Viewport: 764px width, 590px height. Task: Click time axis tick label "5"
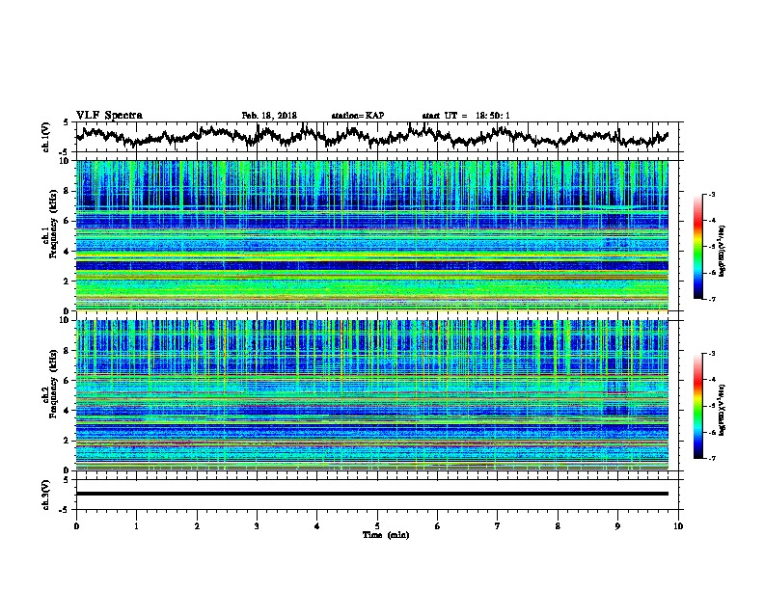coord(377,526)
